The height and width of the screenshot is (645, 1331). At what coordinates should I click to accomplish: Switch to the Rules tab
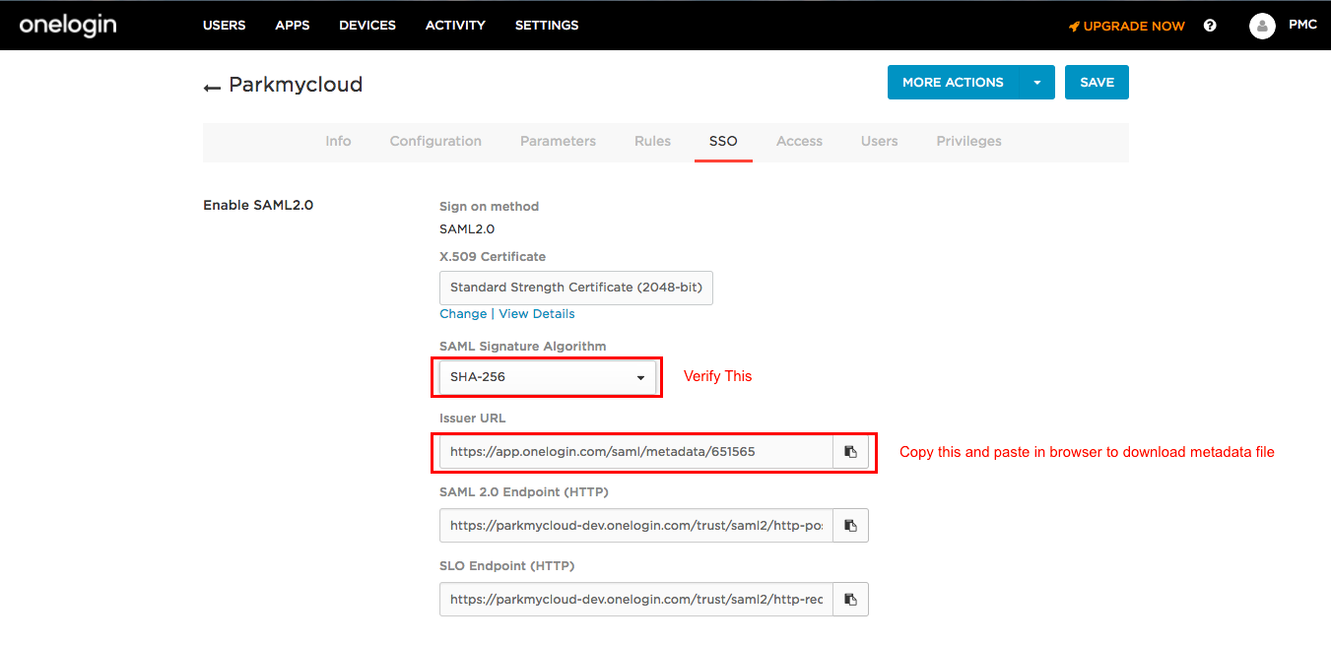point(652,141)
